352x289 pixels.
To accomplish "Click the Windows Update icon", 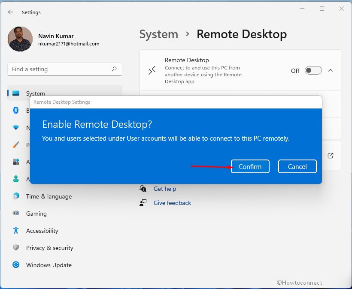I will (x=16, y=265).
